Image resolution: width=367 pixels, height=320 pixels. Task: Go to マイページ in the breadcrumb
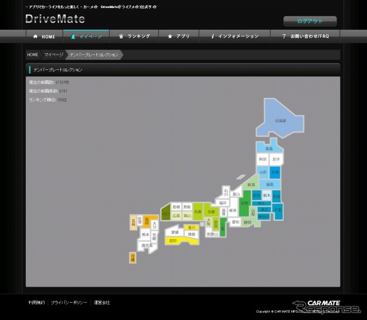tap(54, 55)
